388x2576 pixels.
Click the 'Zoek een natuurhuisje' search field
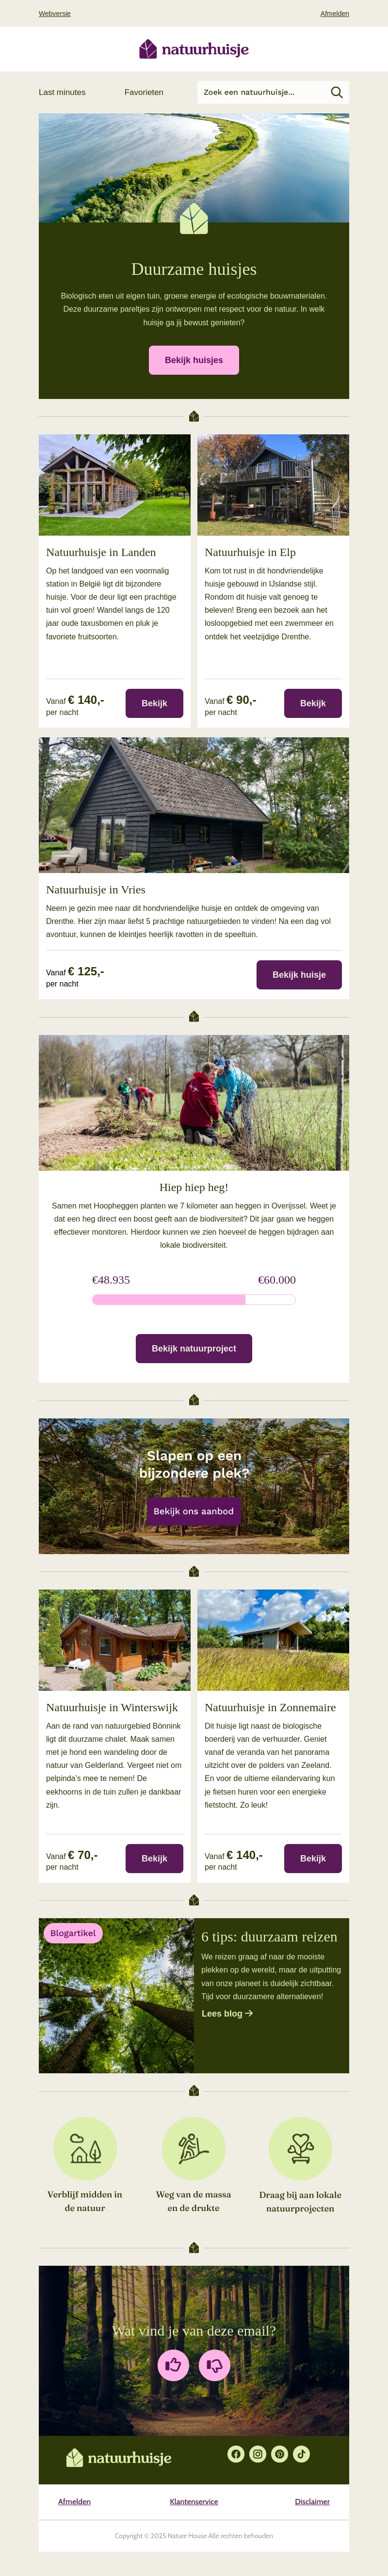(x=262, y=92)
